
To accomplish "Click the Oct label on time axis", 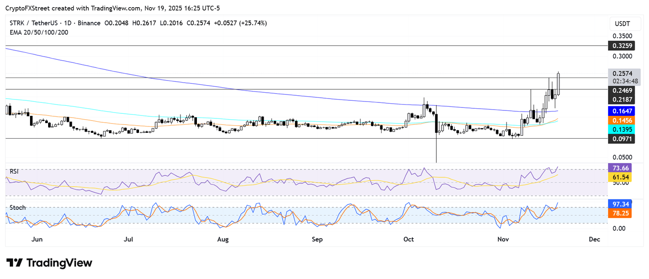I will click(409, 239).
